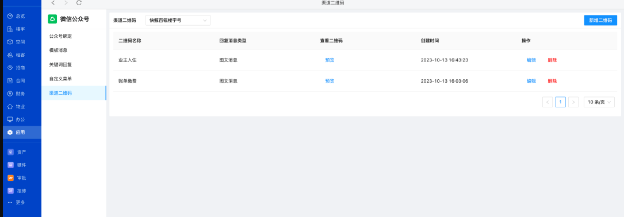Go forward with the forward arrow icon
Image resolution: width=624 pixels, height=217 pixels.
(x=66, y=3)
